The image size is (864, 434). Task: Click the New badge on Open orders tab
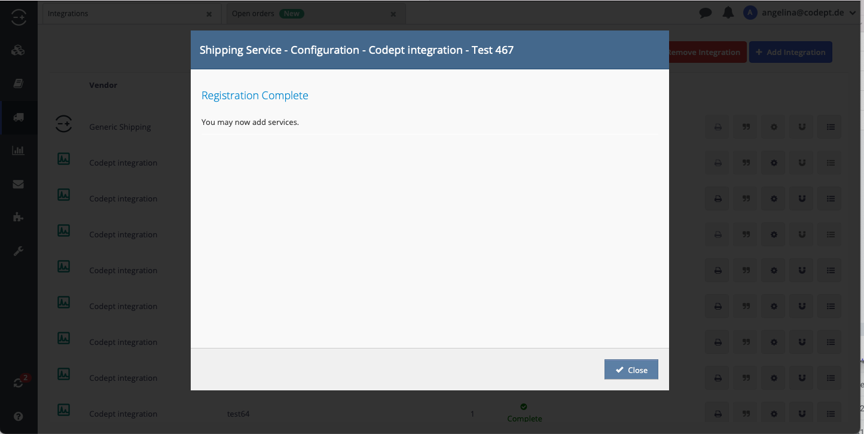[292, 13]
